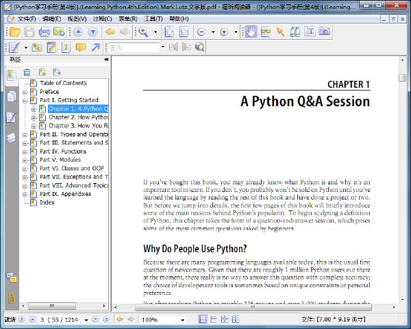Screen dimensions: 411x329
Task: Select Table of Contents bookmark
Action: pyautogui.click(x=63, y=83)
